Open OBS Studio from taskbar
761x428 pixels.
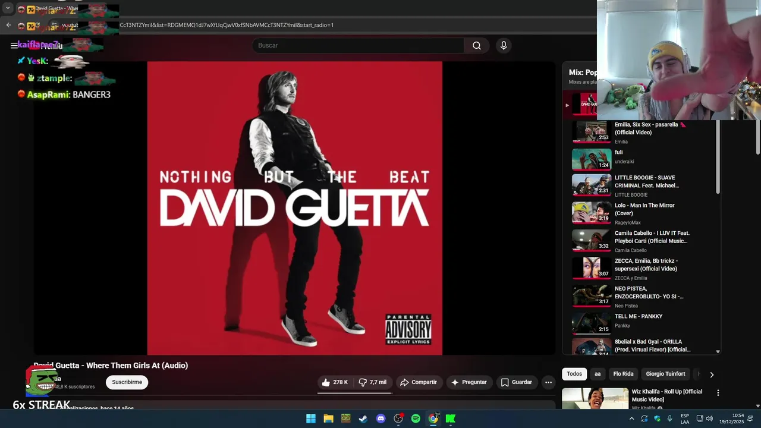[x=398, y=418]
